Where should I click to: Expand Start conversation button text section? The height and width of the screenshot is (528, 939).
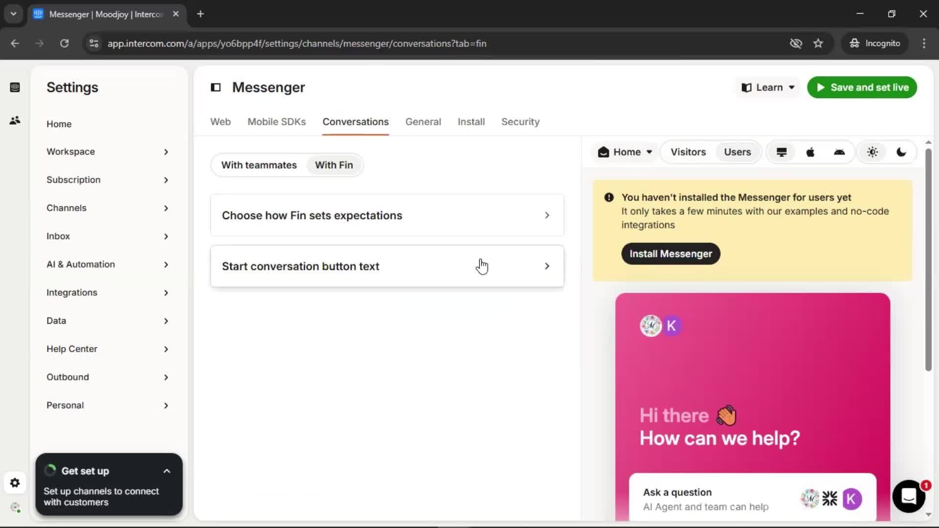tap(387, 266)
